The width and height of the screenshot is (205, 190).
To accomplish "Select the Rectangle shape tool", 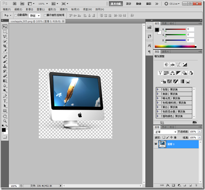I will pos(5,110).
